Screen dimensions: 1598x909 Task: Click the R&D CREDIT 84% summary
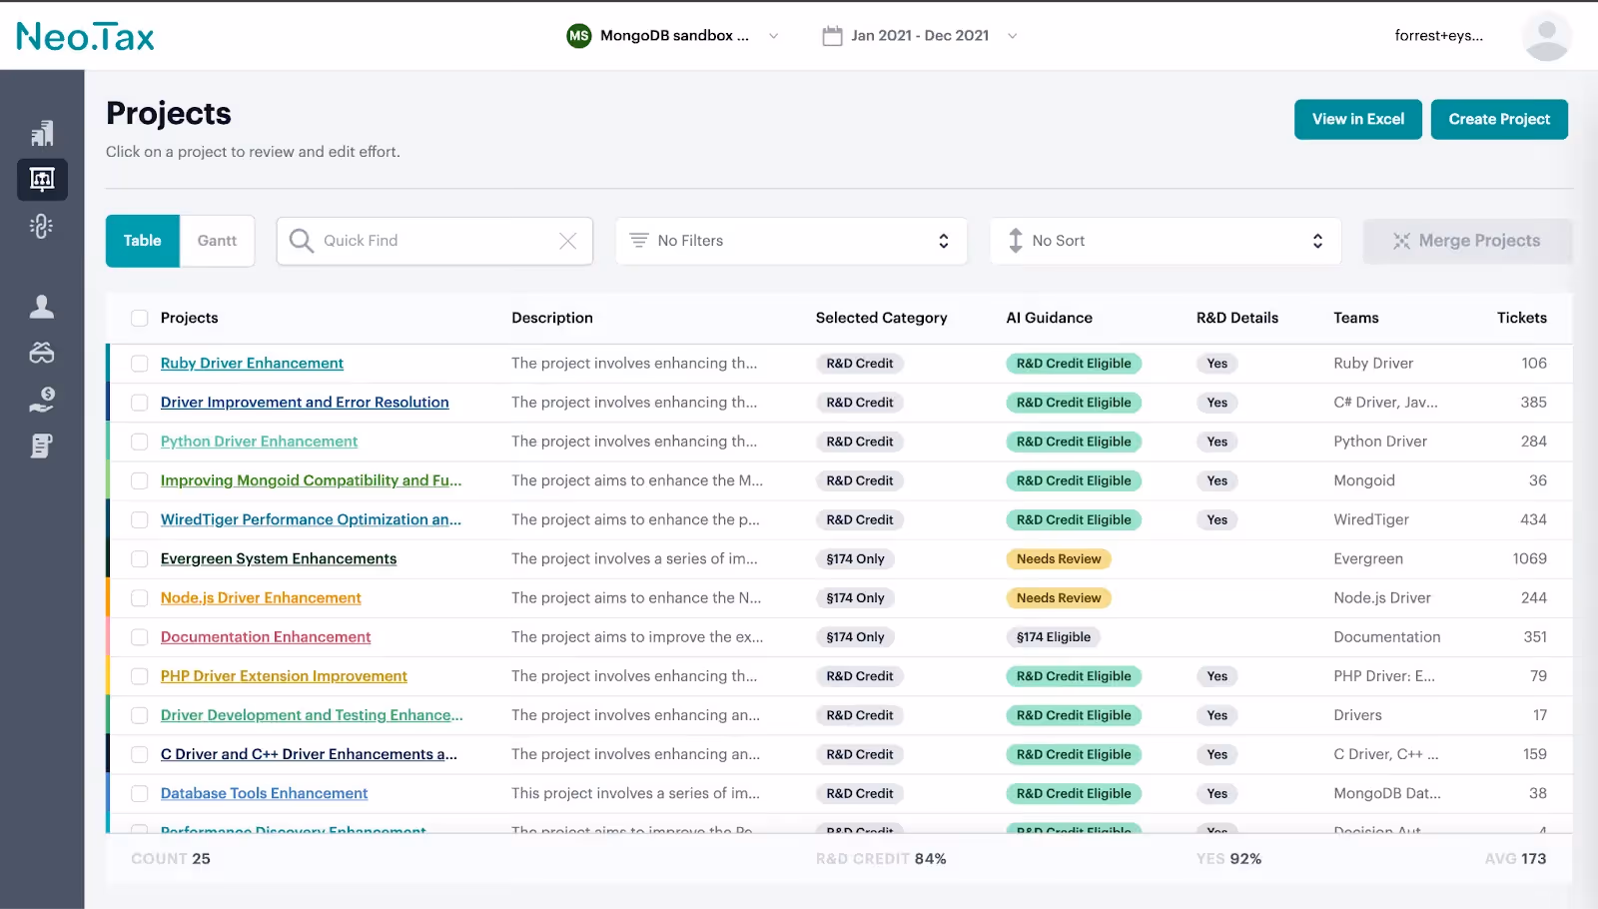coord(881,859)
